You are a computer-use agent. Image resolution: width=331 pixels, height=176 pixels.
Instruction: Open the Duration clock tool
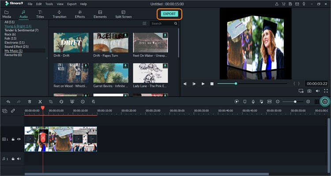83,102
